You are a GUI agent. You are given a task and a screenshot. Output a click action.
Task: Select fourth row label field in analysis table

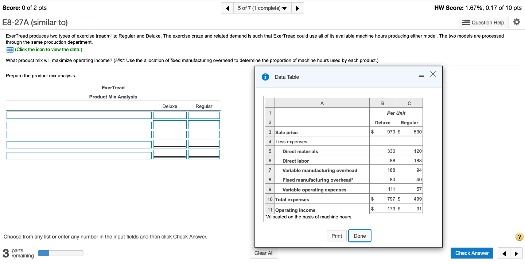[79, 145]
